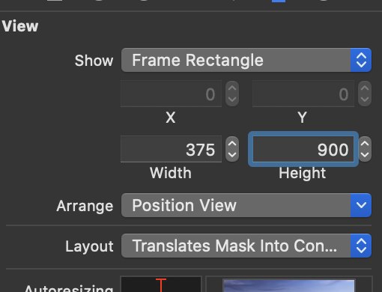Toggle the top autoresizing strut

pyautogui.click(x=161, y=285)
